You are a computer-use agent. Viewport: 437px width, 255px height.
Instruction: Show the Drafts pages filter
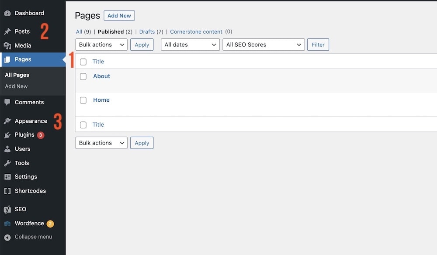[147, 32]
